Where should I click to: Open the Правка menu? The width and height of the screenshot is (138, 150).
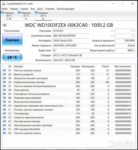(14, 9)
